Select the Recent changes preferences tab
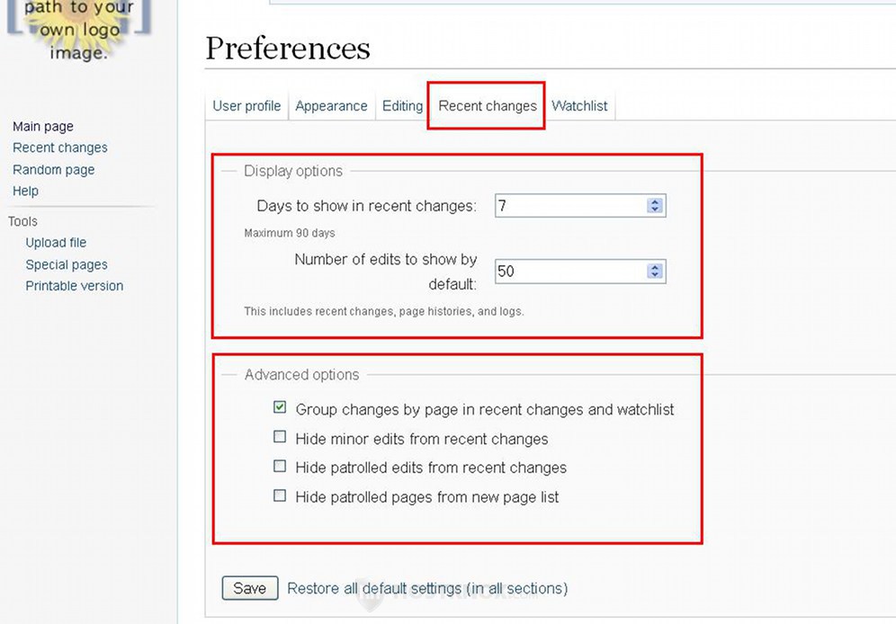 coord(487,106)
